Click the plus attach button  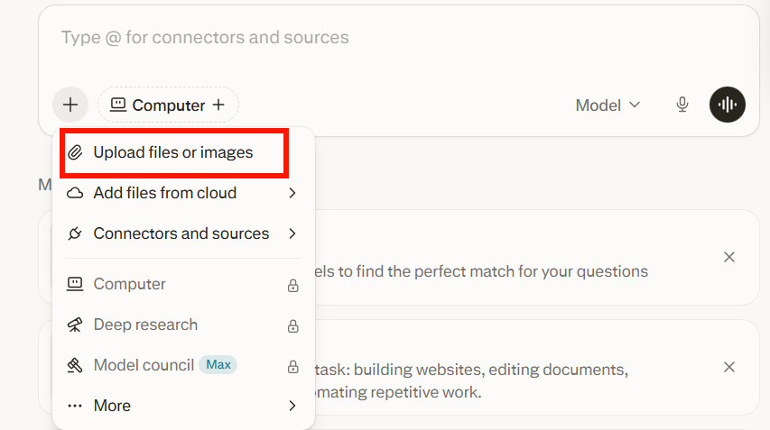tap(70, 105)
